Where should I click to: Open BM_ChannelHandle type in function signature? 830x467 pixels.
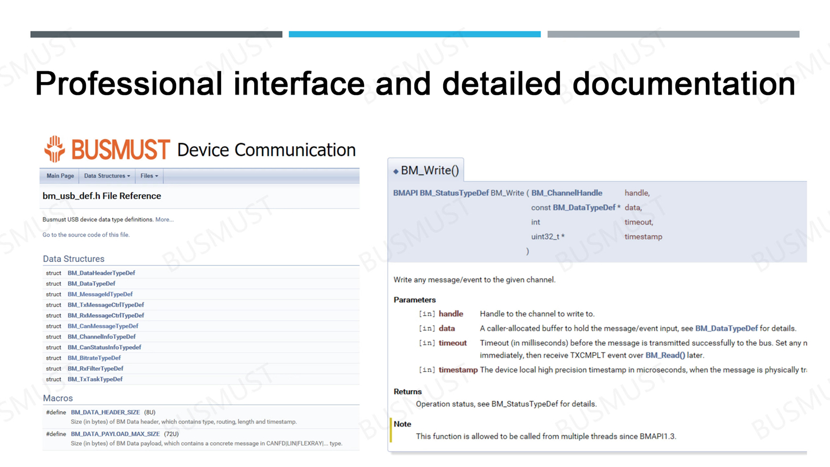[566, 193]
